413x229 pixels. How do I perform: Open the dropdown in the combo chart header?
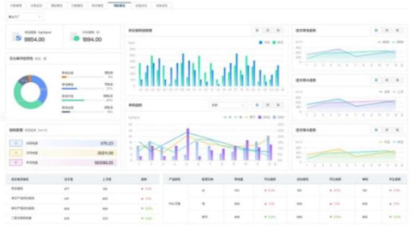[x=228, y=105]
